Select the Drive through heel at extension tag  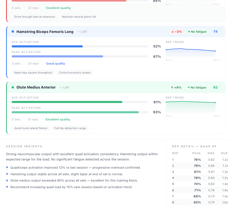(x=35, y=17)
